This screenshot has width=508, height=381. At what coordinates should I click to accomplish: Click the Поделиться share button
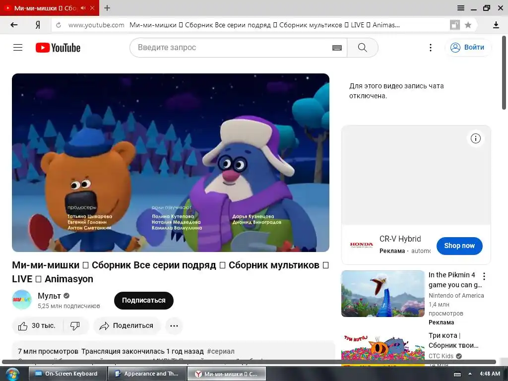pos(127,325)
